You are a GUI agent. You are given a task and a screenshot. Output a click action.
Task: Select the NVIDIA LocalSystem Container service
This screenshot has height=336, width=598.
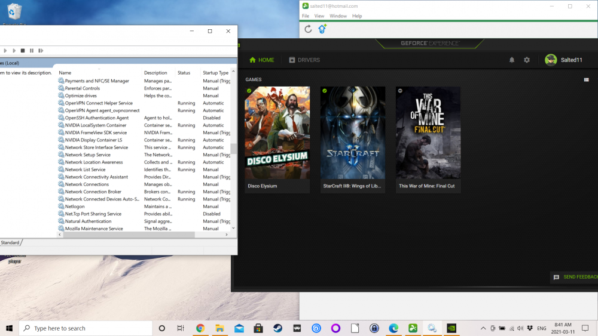pyautogui.click(x=144, y=125)
